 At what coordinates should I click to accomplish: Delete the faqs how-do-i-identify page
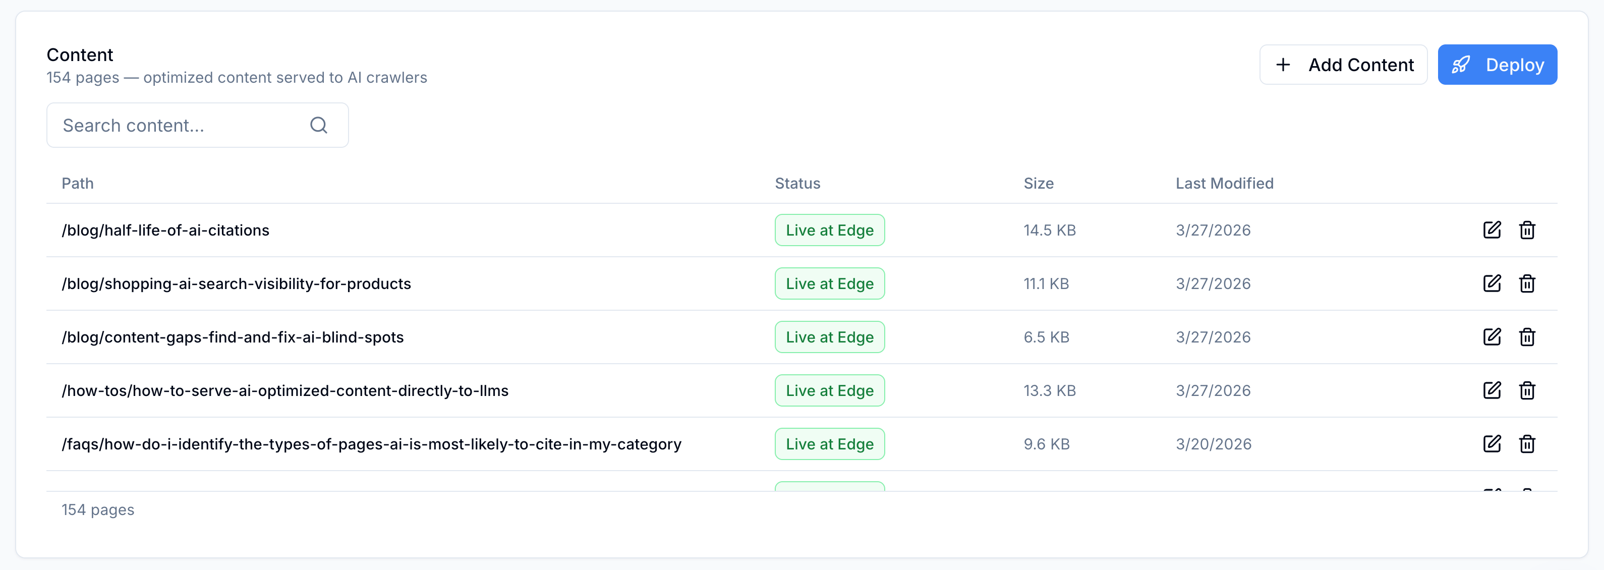tap(1527, 444)
